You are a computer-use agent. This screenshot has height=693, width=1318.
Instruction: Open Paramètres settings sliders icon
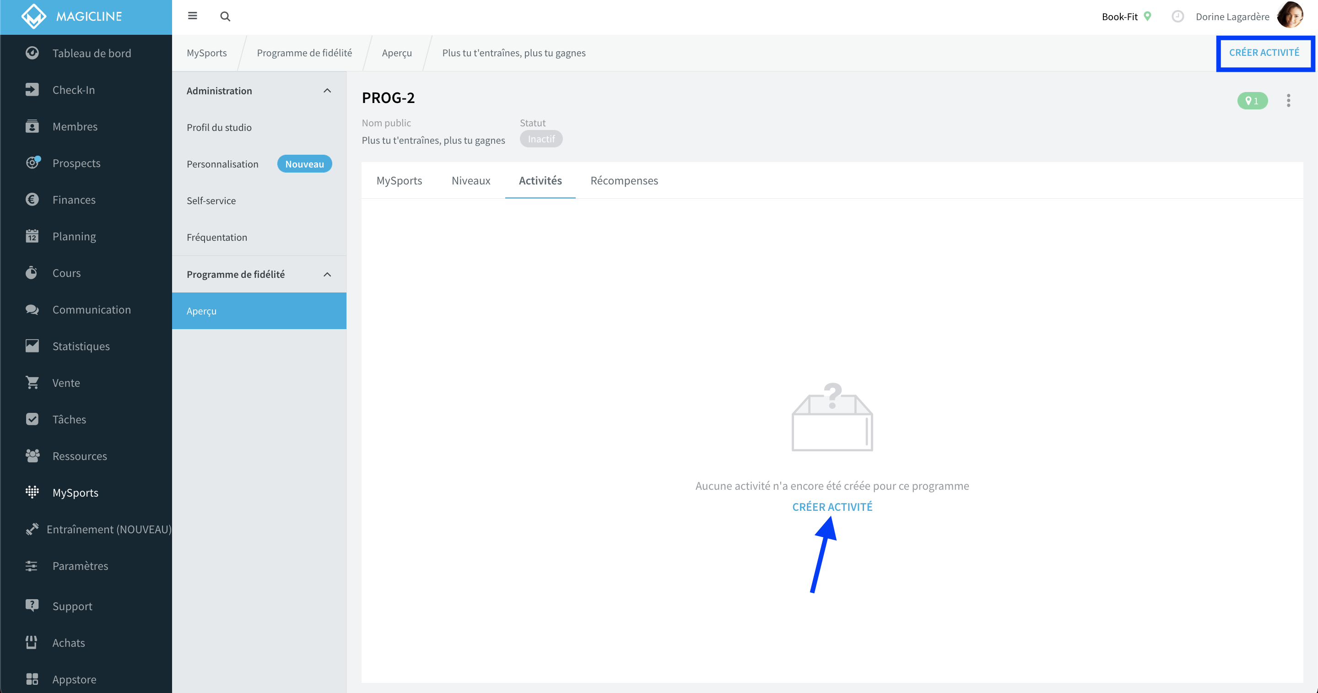click(32, 566)
